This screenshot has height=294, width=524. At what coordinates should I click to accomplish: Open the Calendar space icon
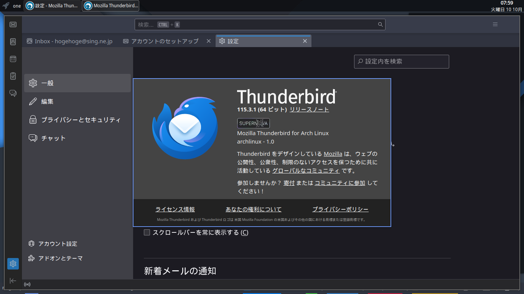click(13, 59)
